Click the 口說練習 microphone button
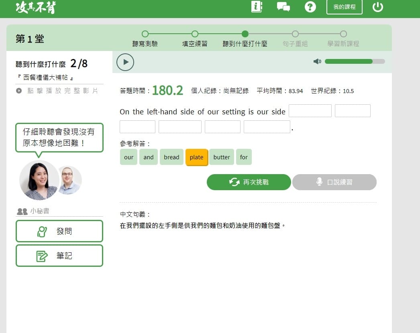 [x=334, y=182]
